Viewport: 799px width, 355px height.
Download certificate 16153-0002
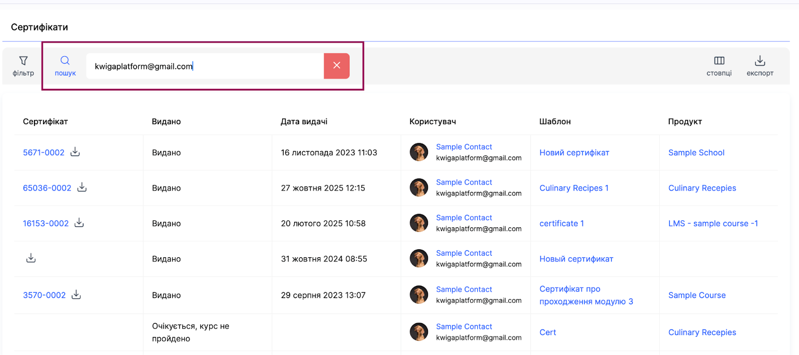[x=79, y=223]
